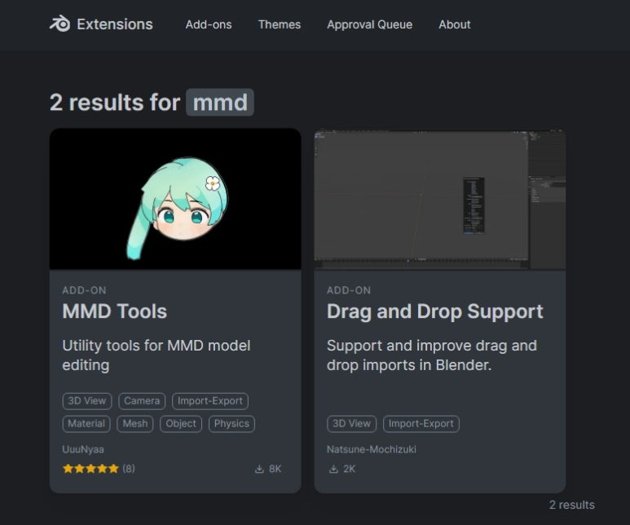Open the MMD Tools title link

coord(115,311)
